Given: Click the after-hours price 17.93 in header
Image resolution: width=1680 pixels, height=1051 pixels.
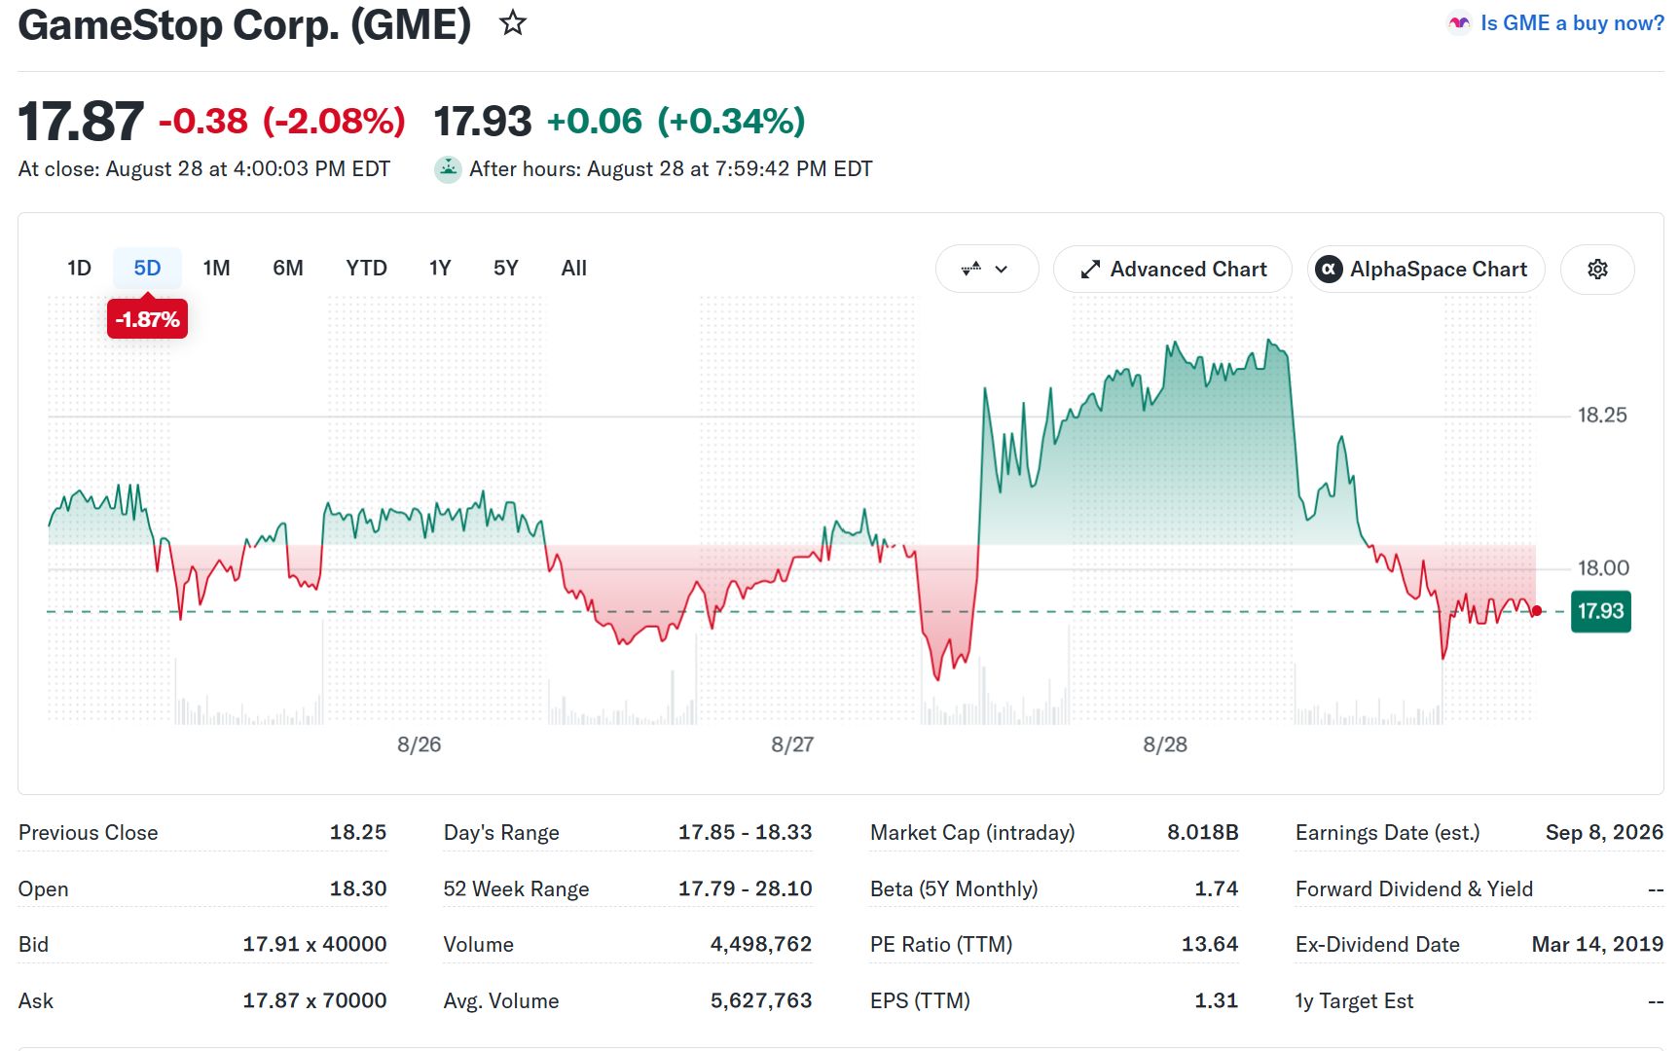Looking at the screenshot, I should [x=482, y=122].
